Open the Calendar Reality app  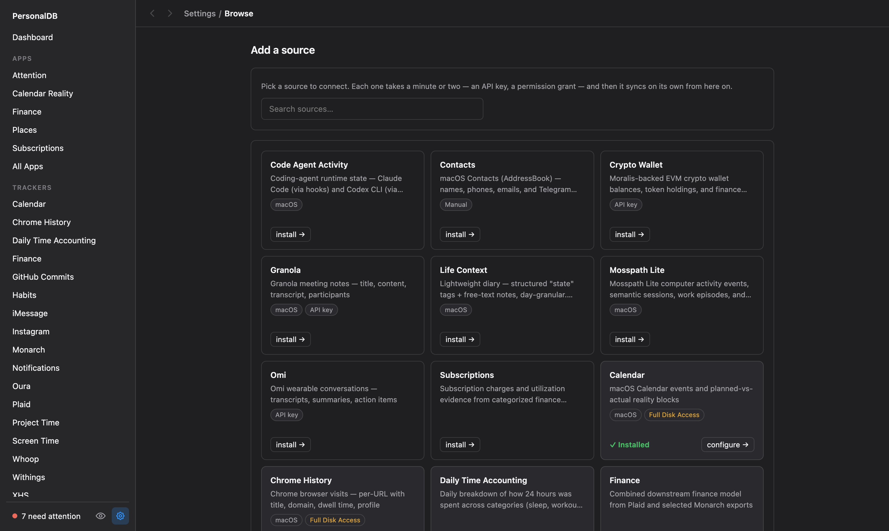coord(43,94)
